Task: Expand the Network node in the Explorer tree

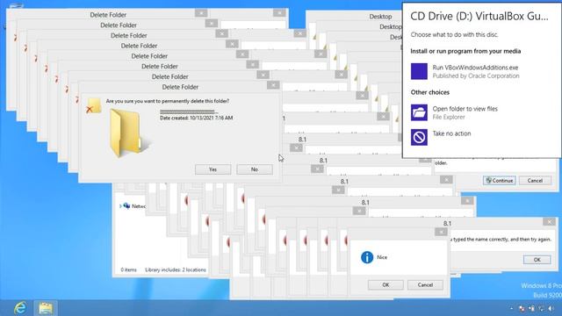Action: (x=120, y=206)
